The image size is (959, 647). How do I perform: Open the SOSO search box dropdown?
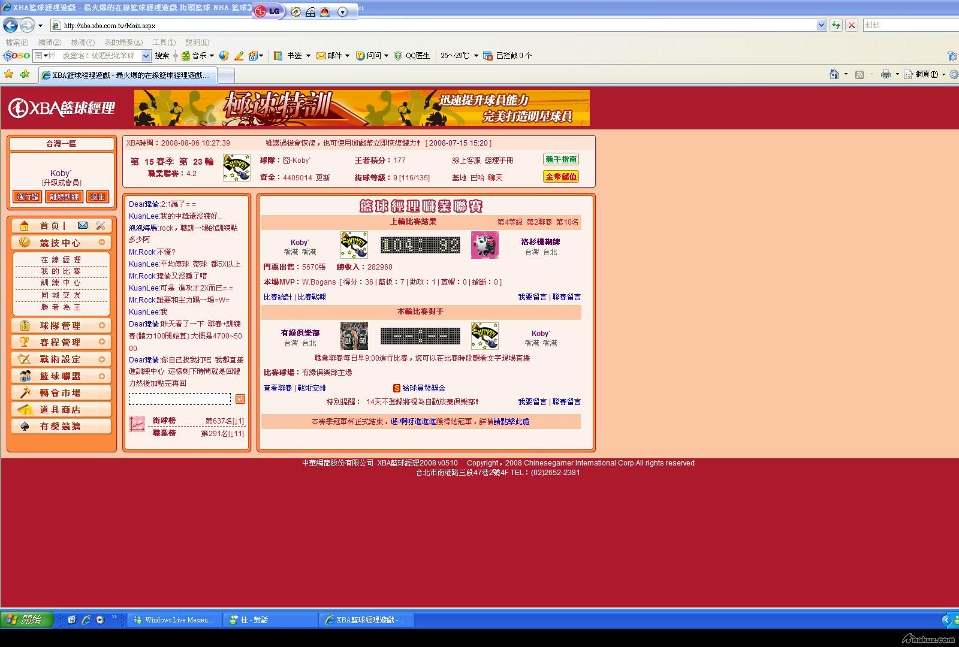tap(146, 56)
